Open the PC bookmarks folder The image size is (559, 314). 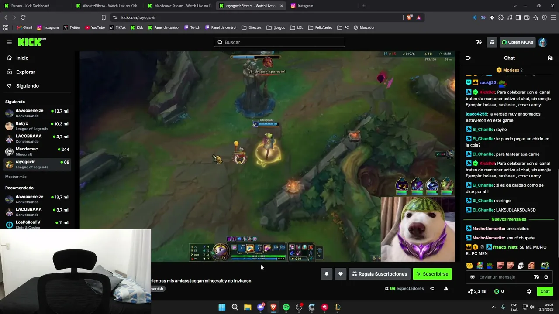343,27
